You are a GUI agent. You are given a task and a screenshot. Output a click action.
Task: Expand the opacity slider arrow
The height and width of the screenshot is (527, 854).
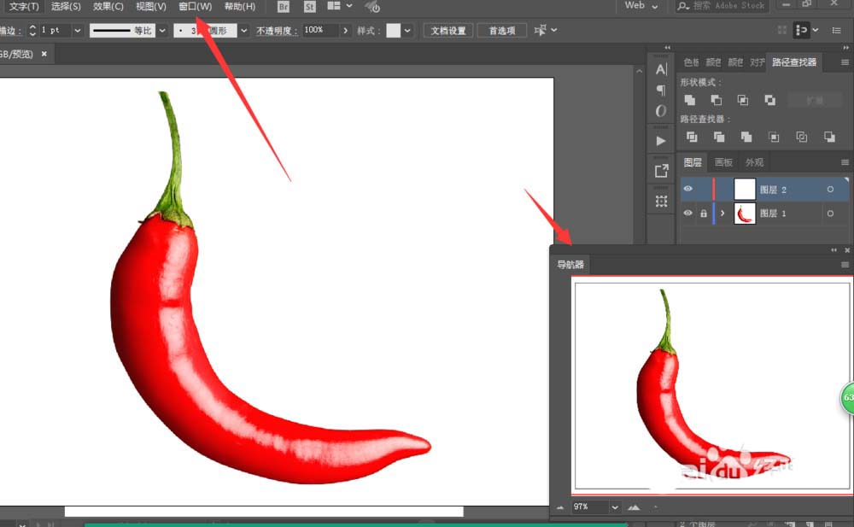[x=345, y=31]
